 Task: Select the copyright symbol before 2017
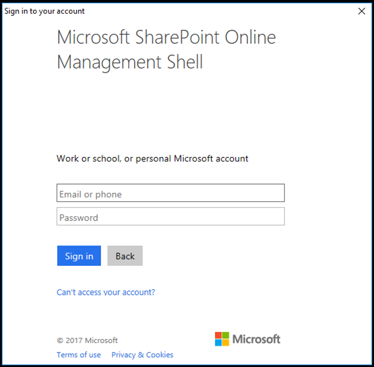[60, 340]
